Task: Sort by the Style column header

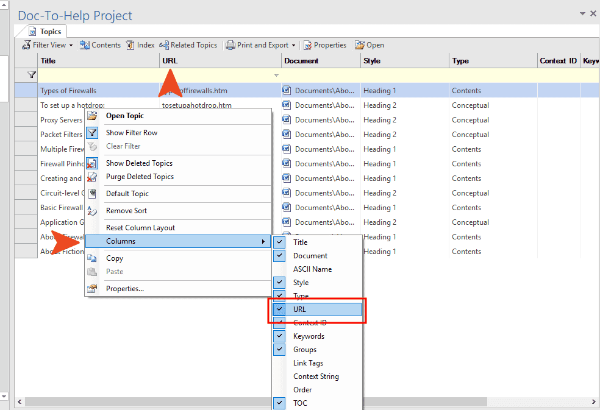Action: click(x=405, y=61)
